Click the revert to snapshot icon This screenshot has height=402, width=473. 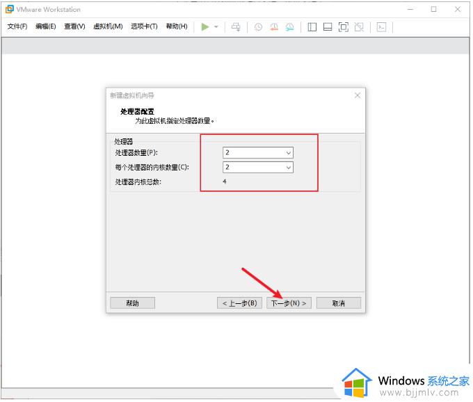pos(274,27)
